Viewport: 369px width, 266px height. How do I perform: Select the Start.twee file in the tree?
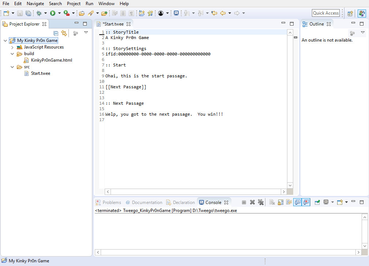[40, 73]
